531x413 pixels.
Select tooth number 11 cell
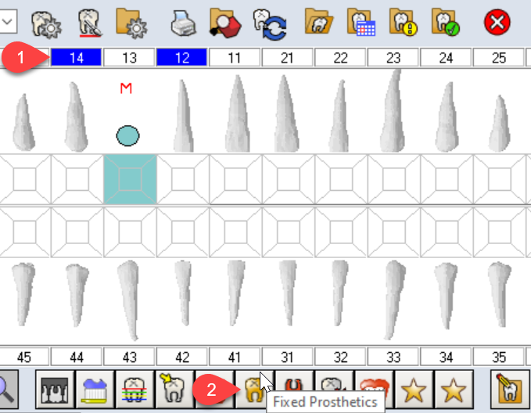click(x=235, y=58)
